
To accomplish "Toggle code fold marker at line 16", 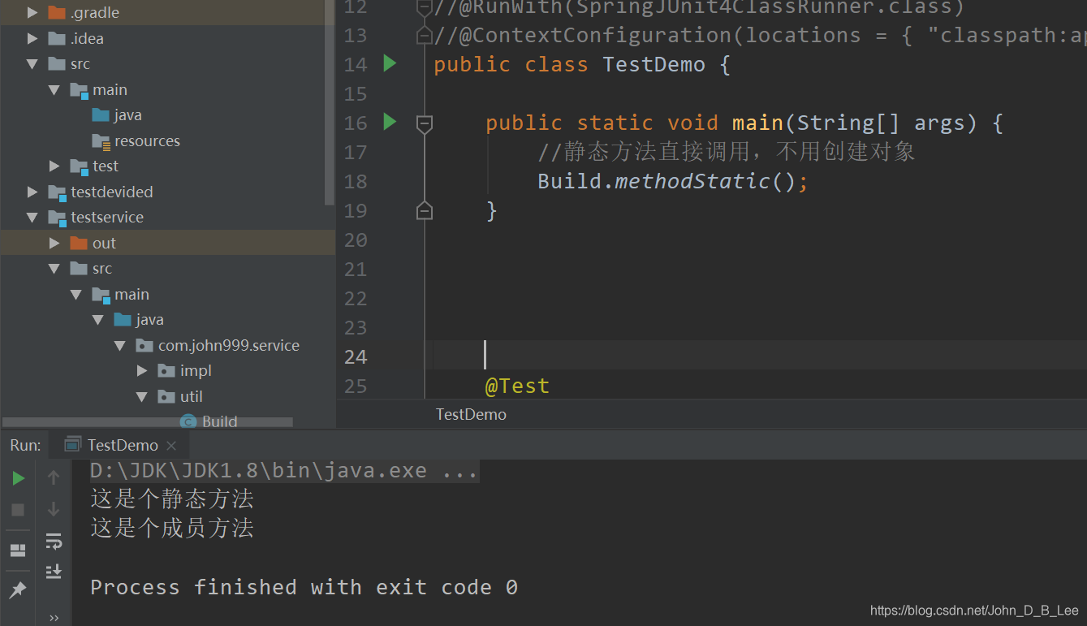I will click(x=424, y=123).
